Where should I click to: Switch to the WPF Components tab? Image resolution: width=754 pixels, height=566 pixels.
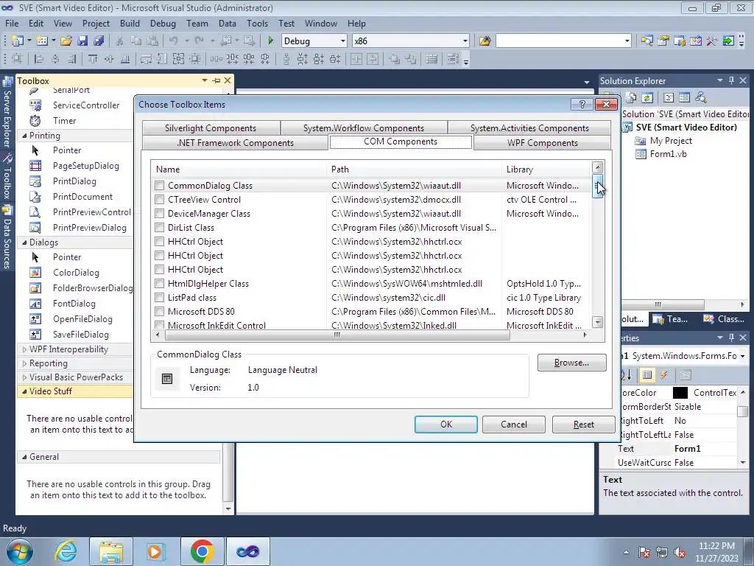[x=543, y=143]
